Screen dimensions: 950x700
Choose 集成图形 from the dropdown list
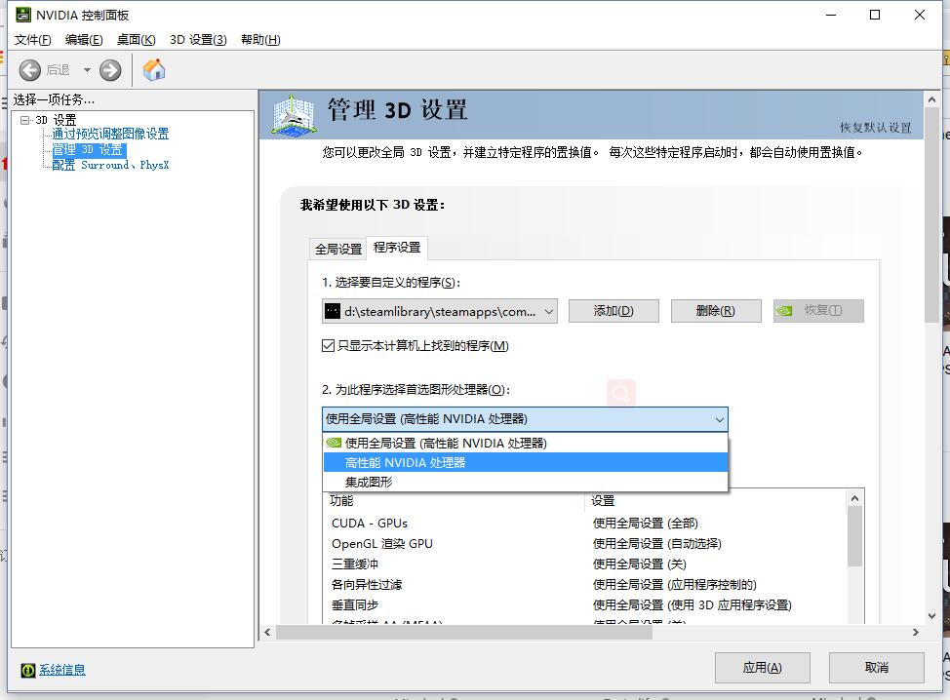(369, 482)
